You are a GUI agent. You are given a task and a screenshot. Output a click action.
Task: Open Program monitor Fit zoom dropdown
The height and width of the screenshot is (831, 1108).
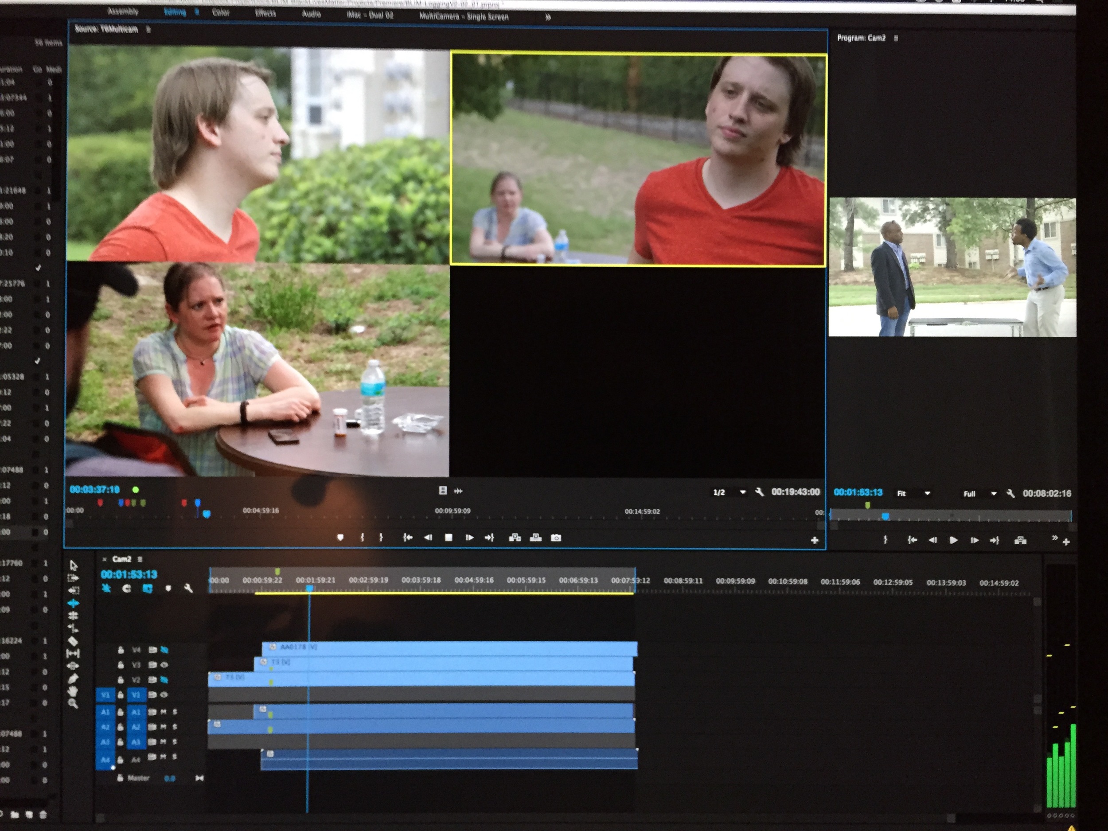click(927, 493)
